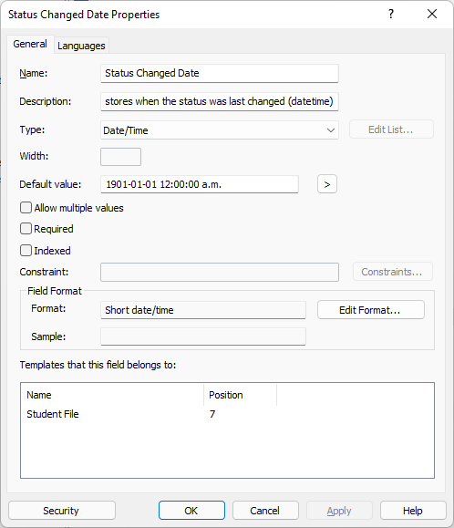Screen dimensions: 454x528
Task: Focus the Default value date field
Action: (x=200, y=184)
